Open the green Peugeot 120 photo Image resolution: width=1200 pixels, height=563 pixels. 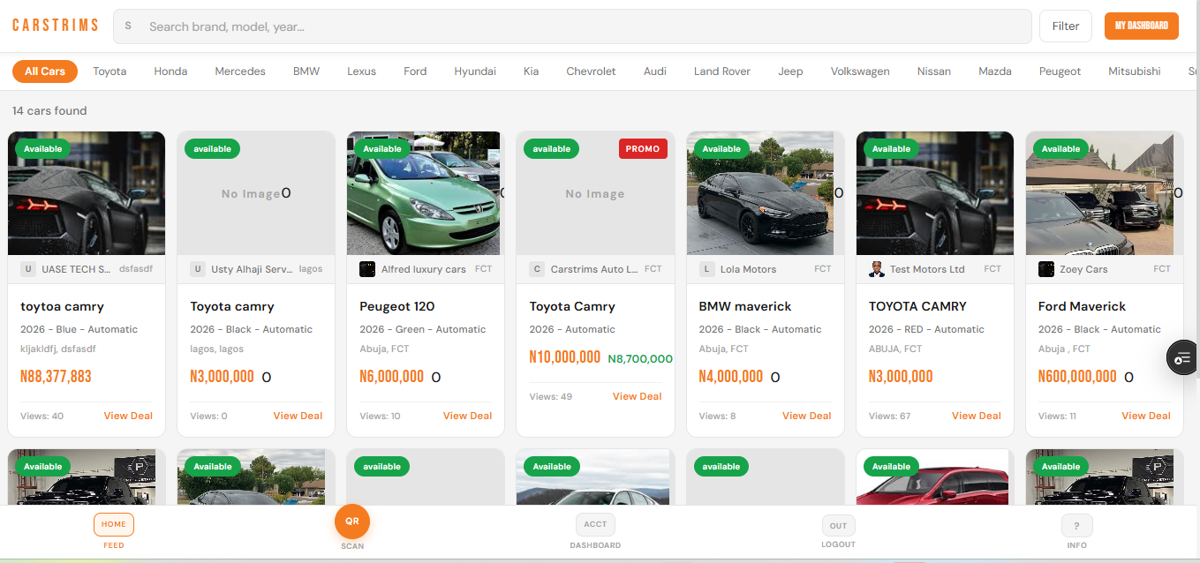424,193
